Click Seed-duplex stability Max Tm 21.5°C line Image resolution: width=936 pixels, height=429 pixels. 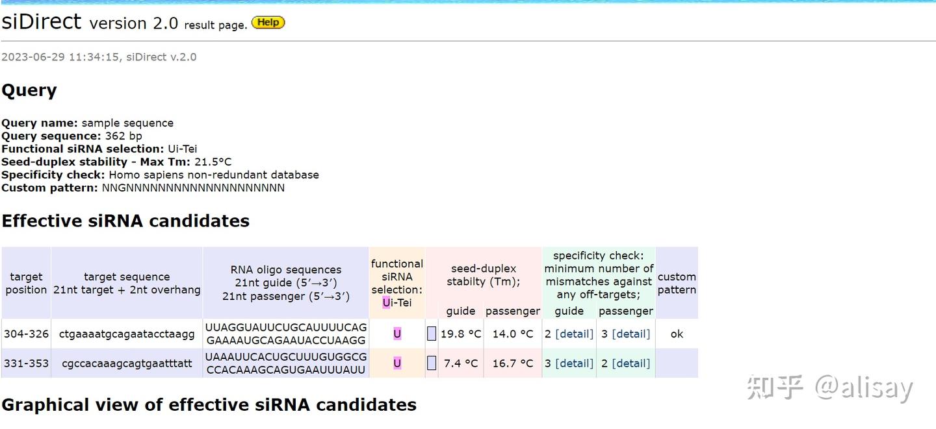pyautogui.click(x=116, y=162)
